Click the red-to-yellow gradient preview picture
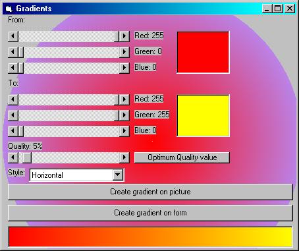 [x=150, y=237]
